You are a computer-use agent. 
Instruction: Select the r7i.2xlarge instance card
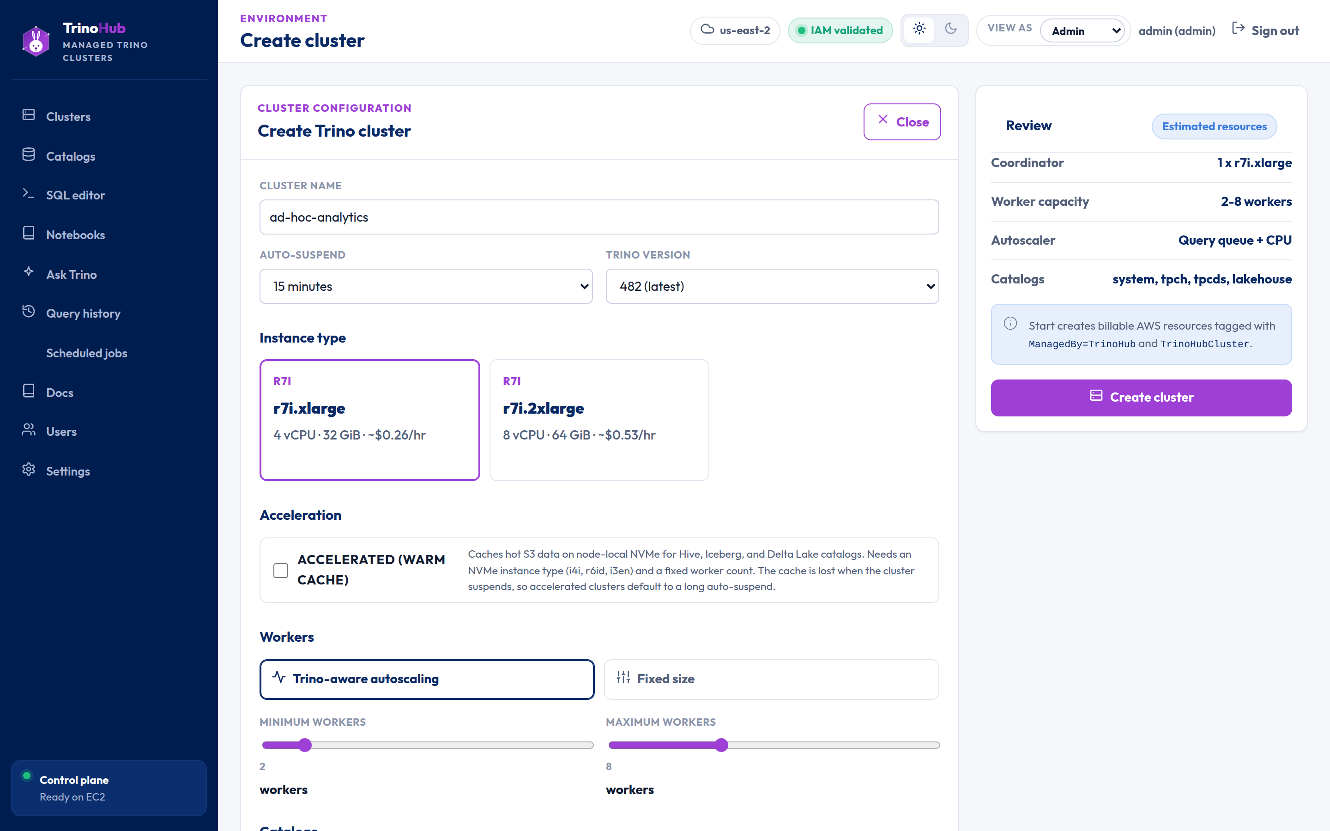coord(599,421)
